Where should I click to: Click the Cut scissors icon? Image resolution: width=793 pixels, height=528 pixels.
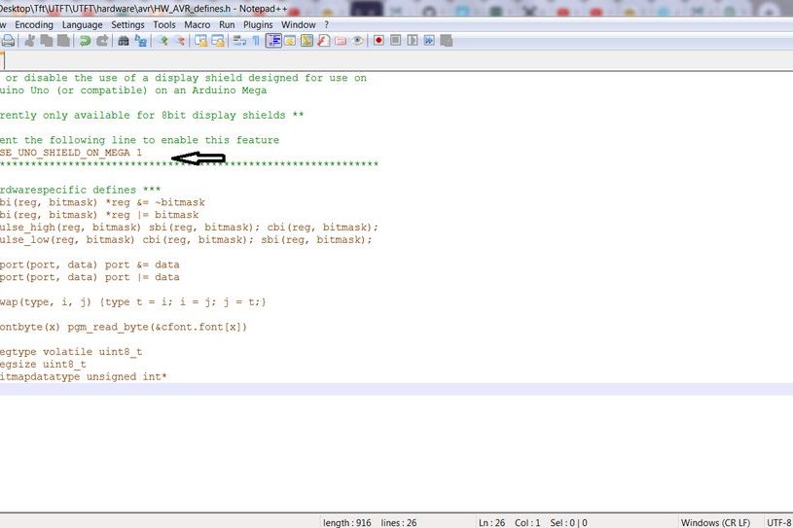click(30, 41)
